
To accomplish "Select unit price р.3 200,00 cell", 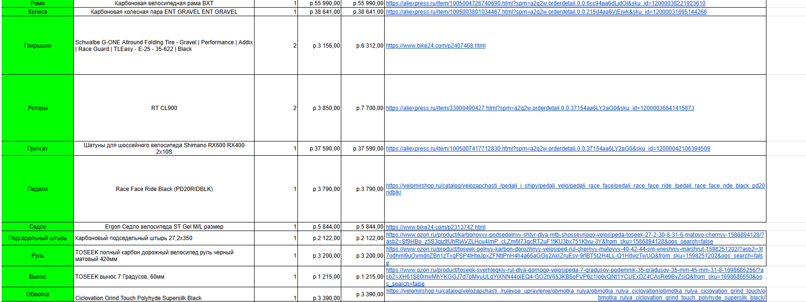I will pos(319,256).
